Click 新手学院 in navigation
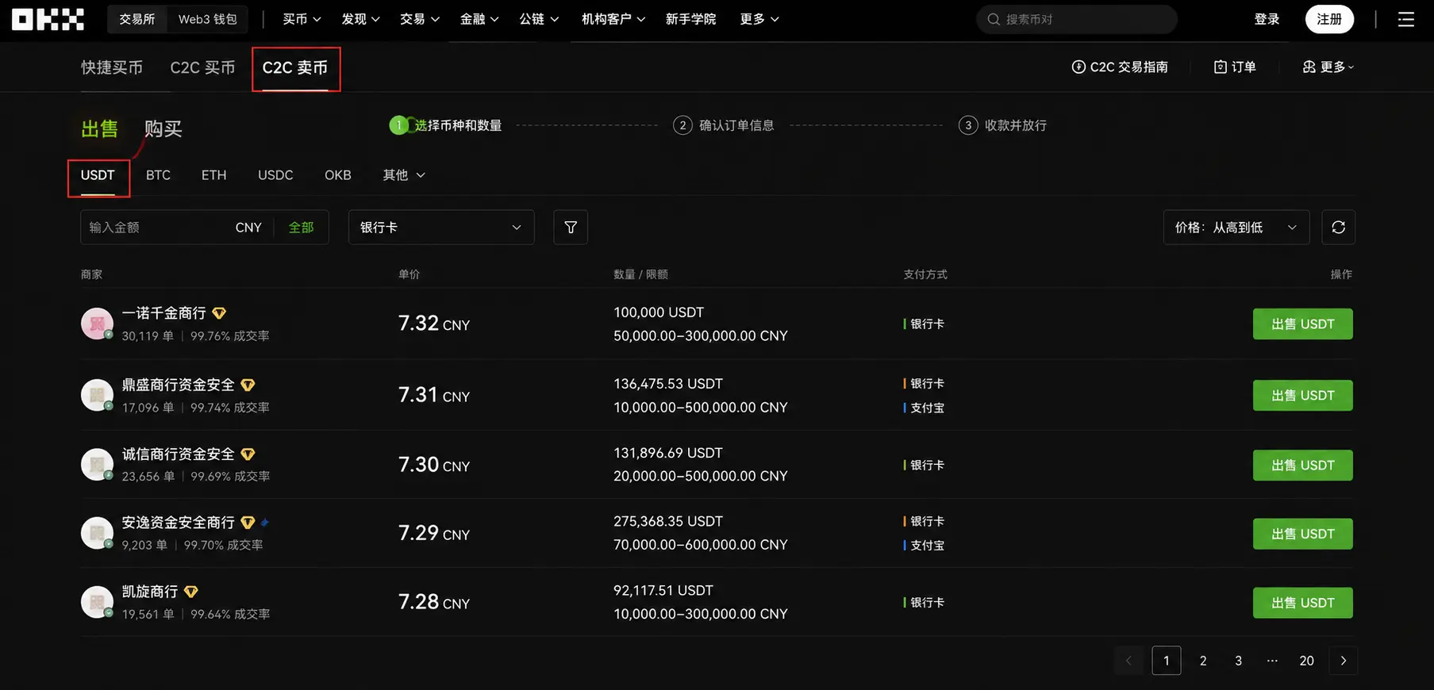 [x=690, y=19]
